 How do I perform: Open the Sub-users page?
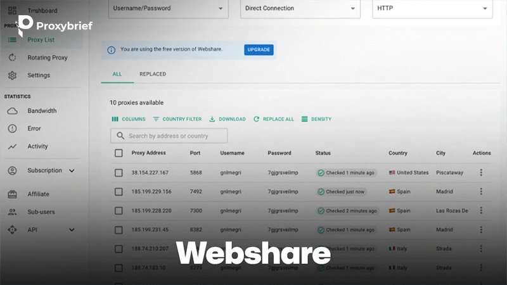click(41, 212)
